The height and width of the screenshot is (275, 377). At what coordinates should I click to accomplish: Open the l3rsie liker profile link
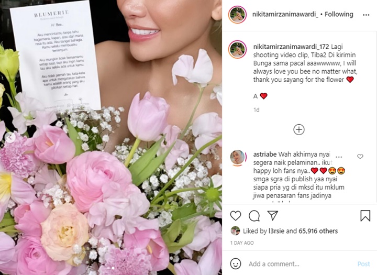pyautogui.click(x=276, y=231)
